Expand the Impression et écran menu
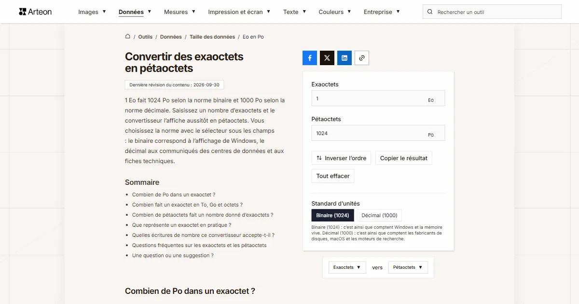The height and width of the screenshot is (304, 579). 239,12
